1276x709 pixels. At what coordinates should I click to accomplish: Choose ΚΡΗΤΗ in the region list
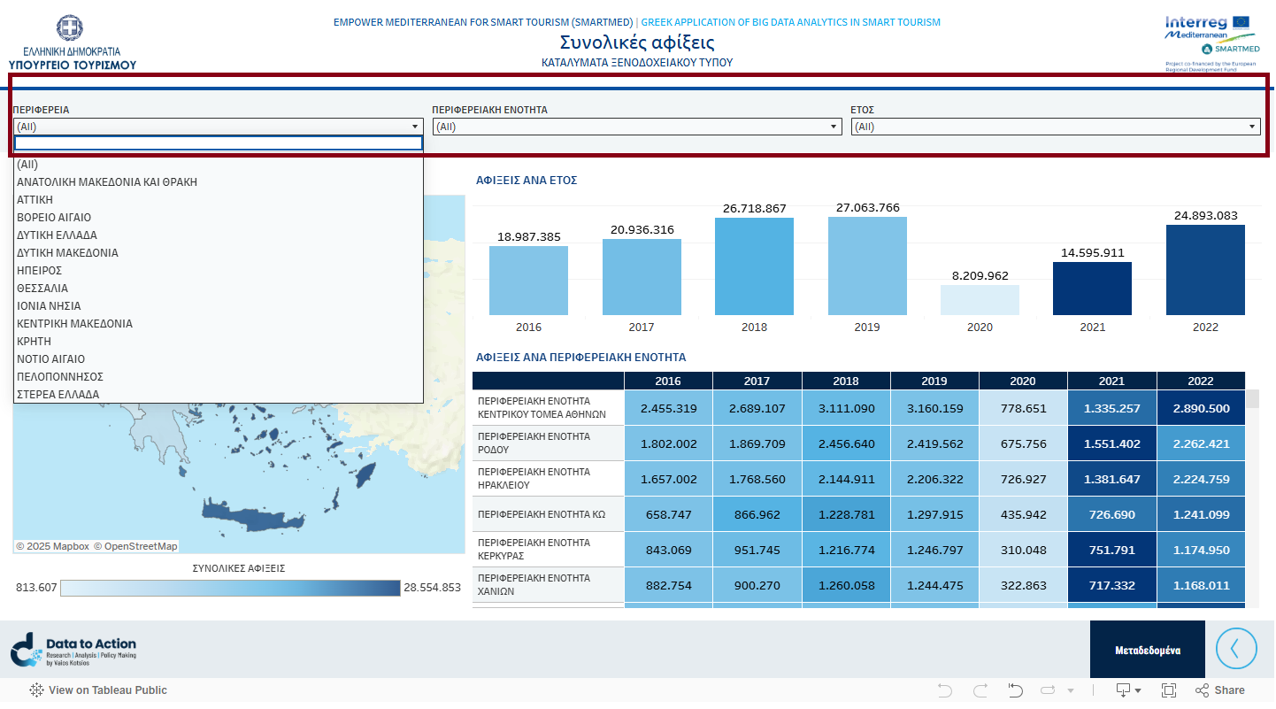35,342
